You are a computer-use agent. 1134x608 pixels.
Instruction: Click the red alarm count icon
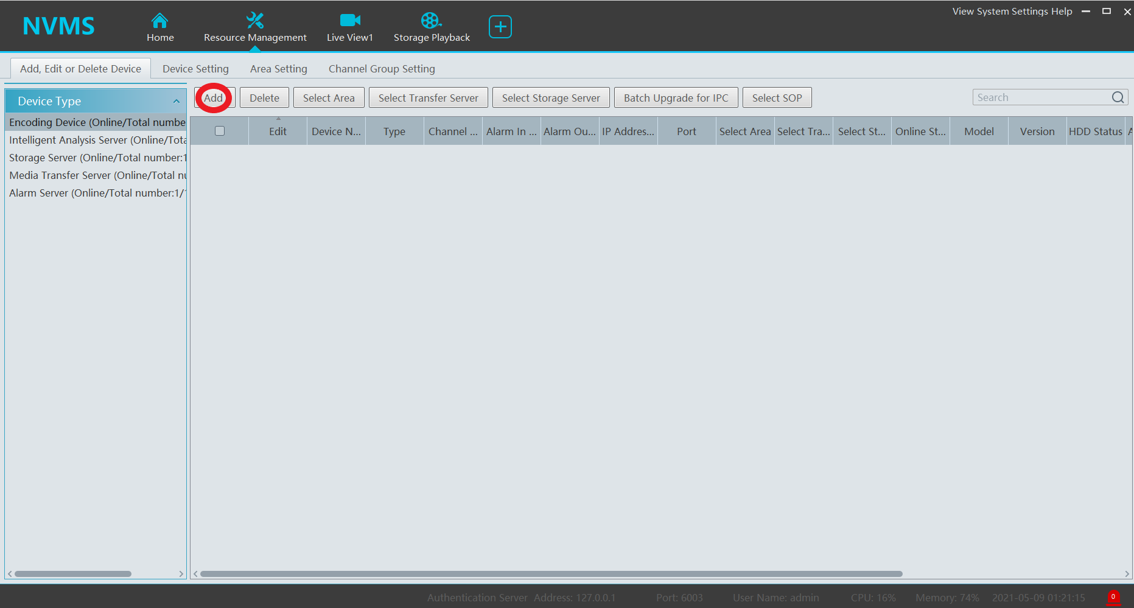[1113, 597]
